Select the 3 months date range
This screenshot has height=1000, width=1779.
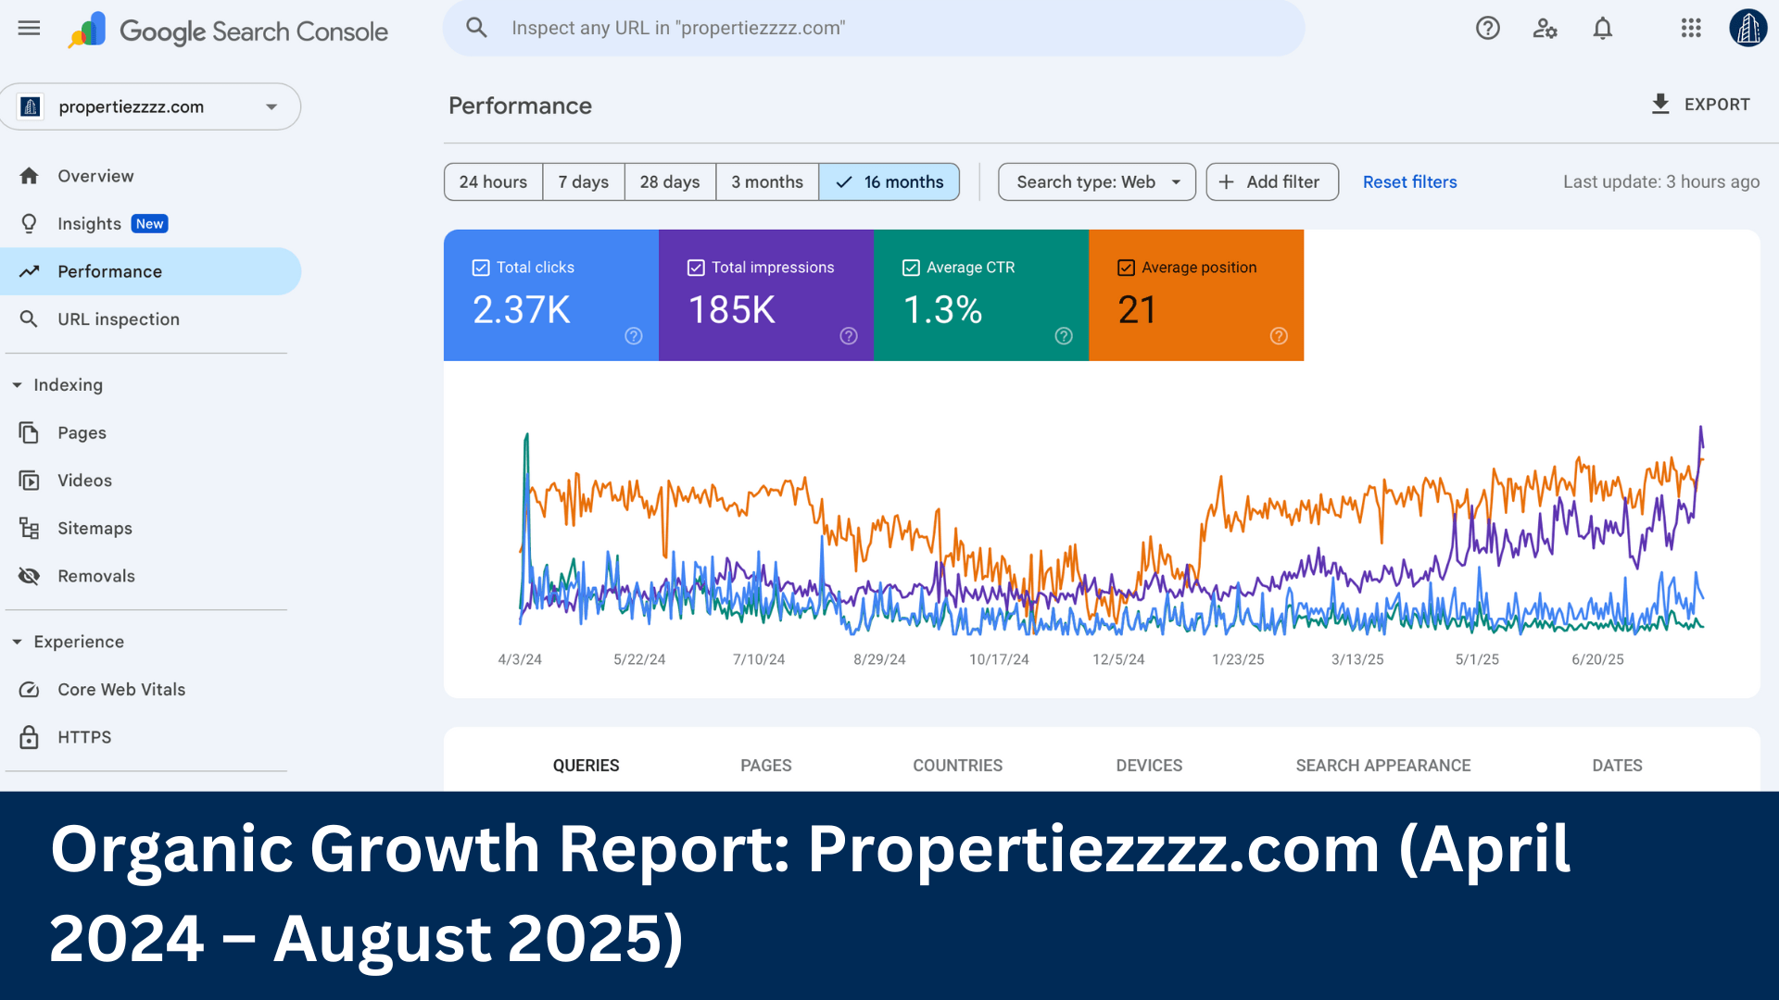767,181
